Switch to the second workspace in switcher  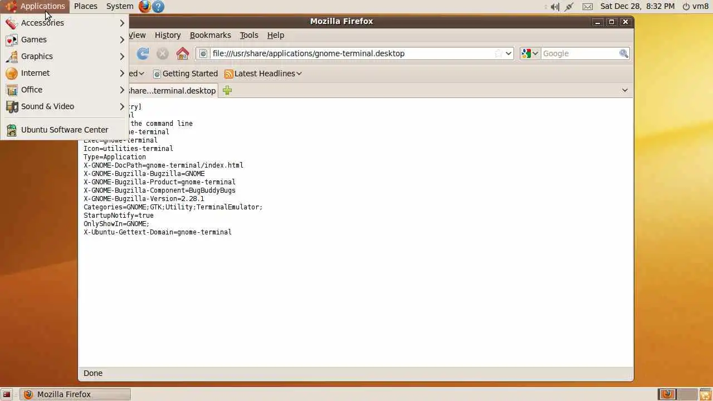click(686, 394)
